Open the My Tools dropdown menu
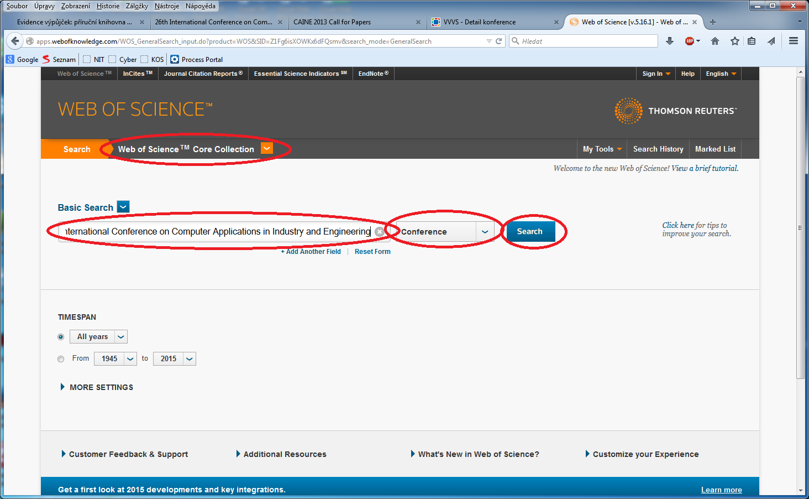Viewport: 809px width, 499px height. [x=602, y=149]
